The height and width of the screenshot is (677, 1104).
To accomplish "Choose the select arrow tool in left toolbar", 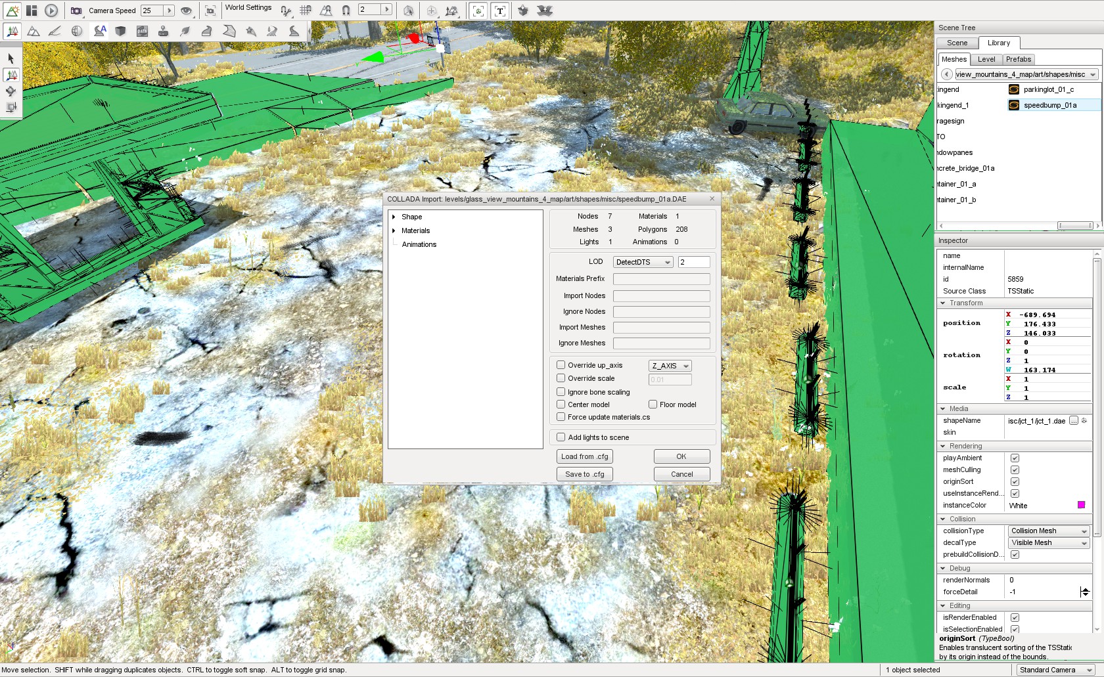I will [11, 58].
